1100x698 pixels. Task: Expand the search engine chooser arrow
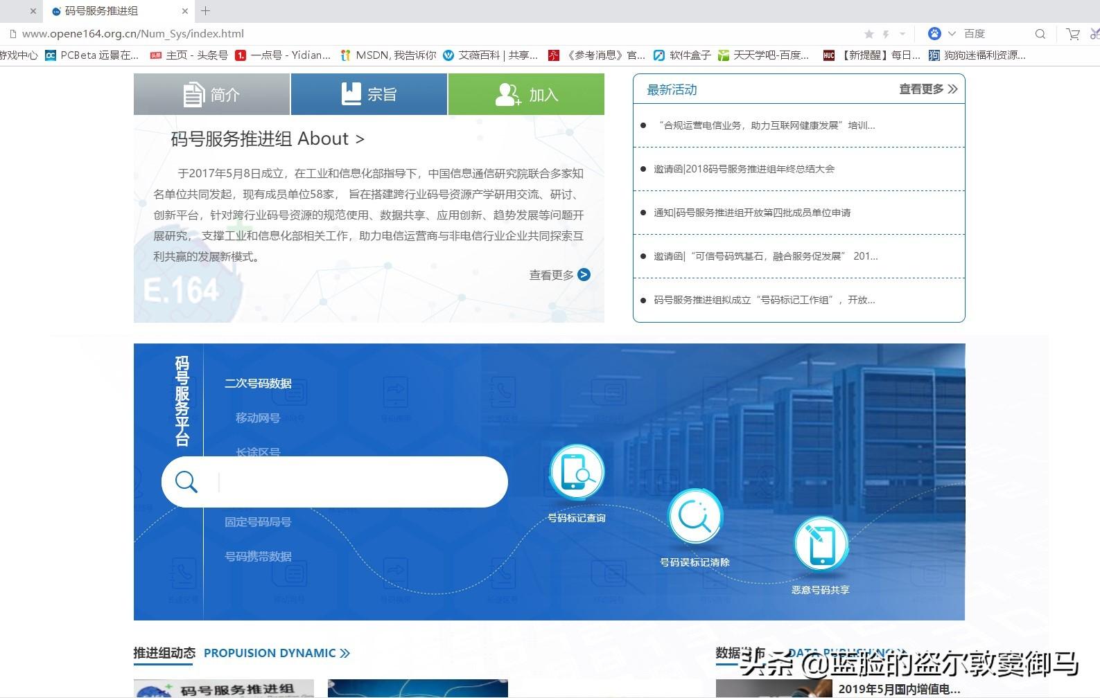pos(952,33)
